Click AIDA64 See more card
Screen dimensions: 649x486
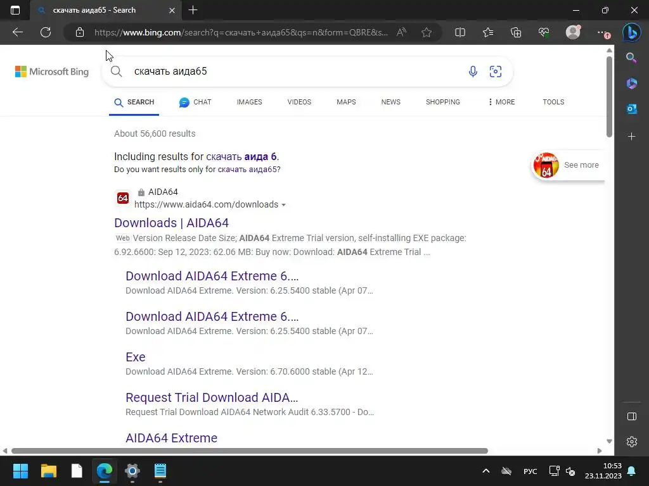pyautogui.click(x=567, y=165)
